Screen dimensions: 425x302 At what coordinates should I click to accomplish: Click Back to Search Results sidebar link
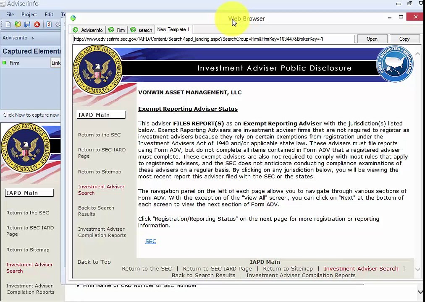click(x=96, y=211)
